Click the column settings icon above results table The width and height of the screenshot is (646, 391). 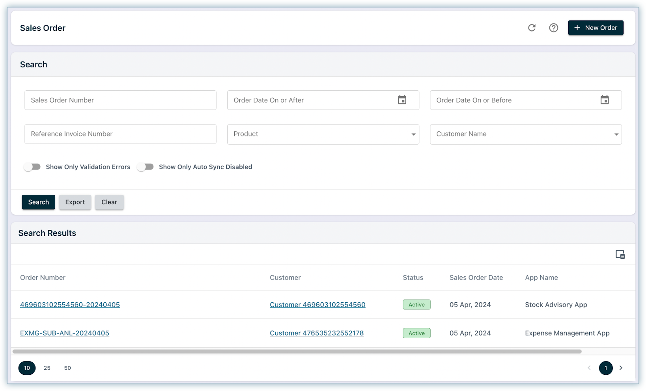click(x=620, y=255)
